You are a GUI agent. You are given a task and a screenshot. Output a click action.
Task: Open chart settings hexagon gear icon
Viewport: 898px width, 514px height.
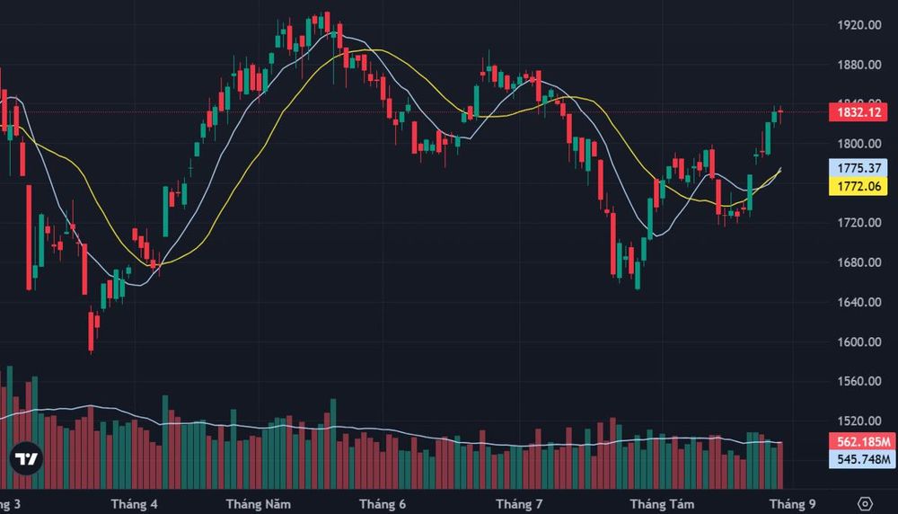click(865, 504)
